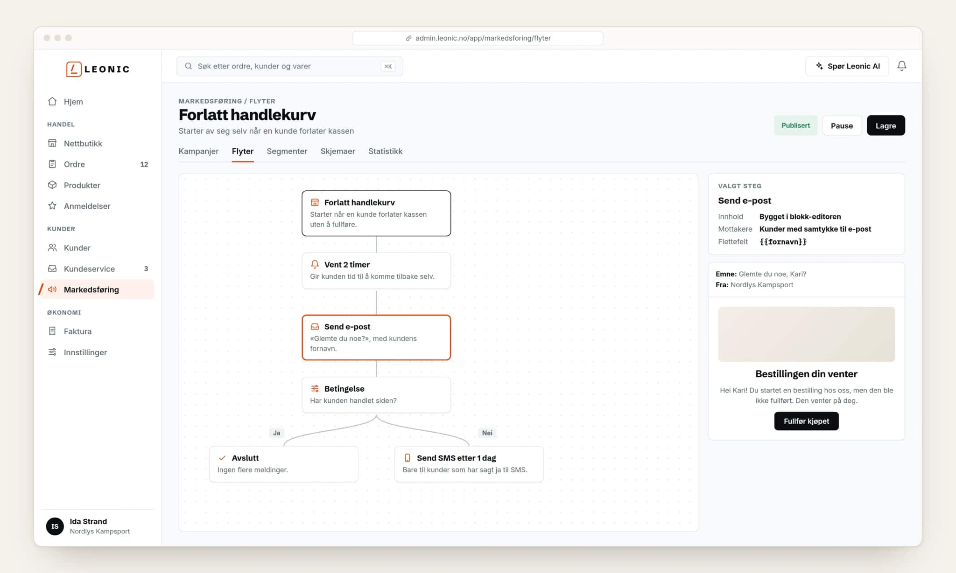Open Ida Strand account profile

click(x=97, y=526)
